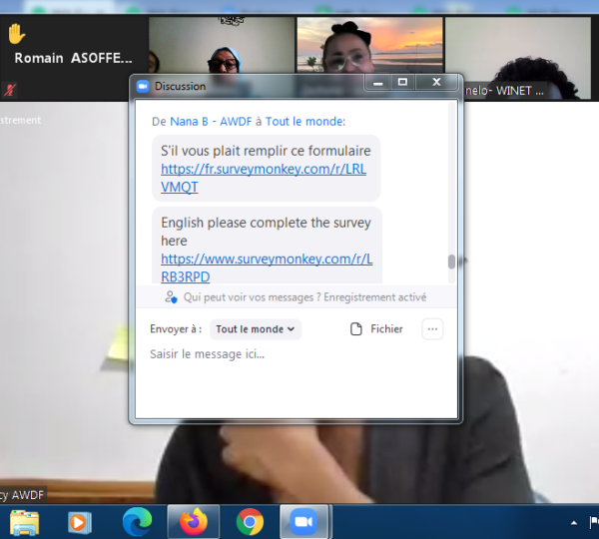Switch to Firefox in the taskbar

(194, 522)
